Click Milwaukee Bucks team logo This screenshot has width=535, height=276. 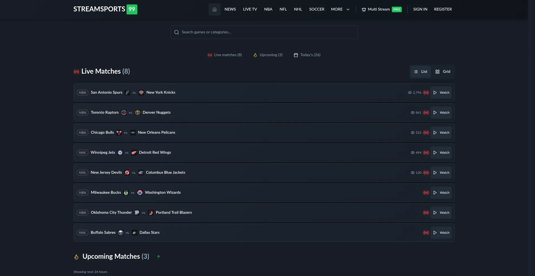[x=126, y=193]
